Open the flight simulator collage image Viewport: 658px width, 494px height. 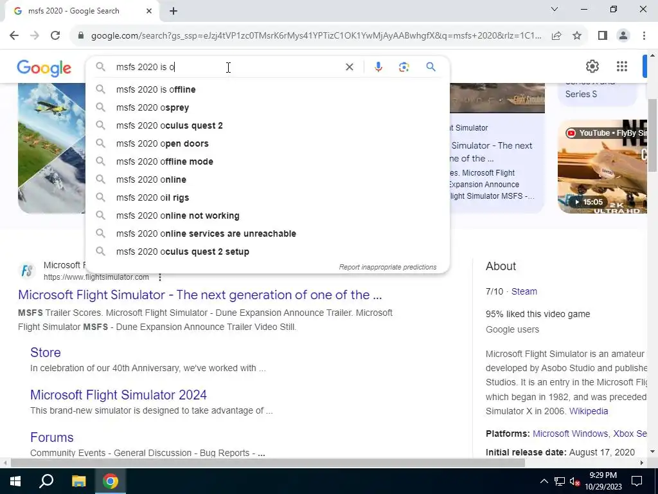click(51, 148)
